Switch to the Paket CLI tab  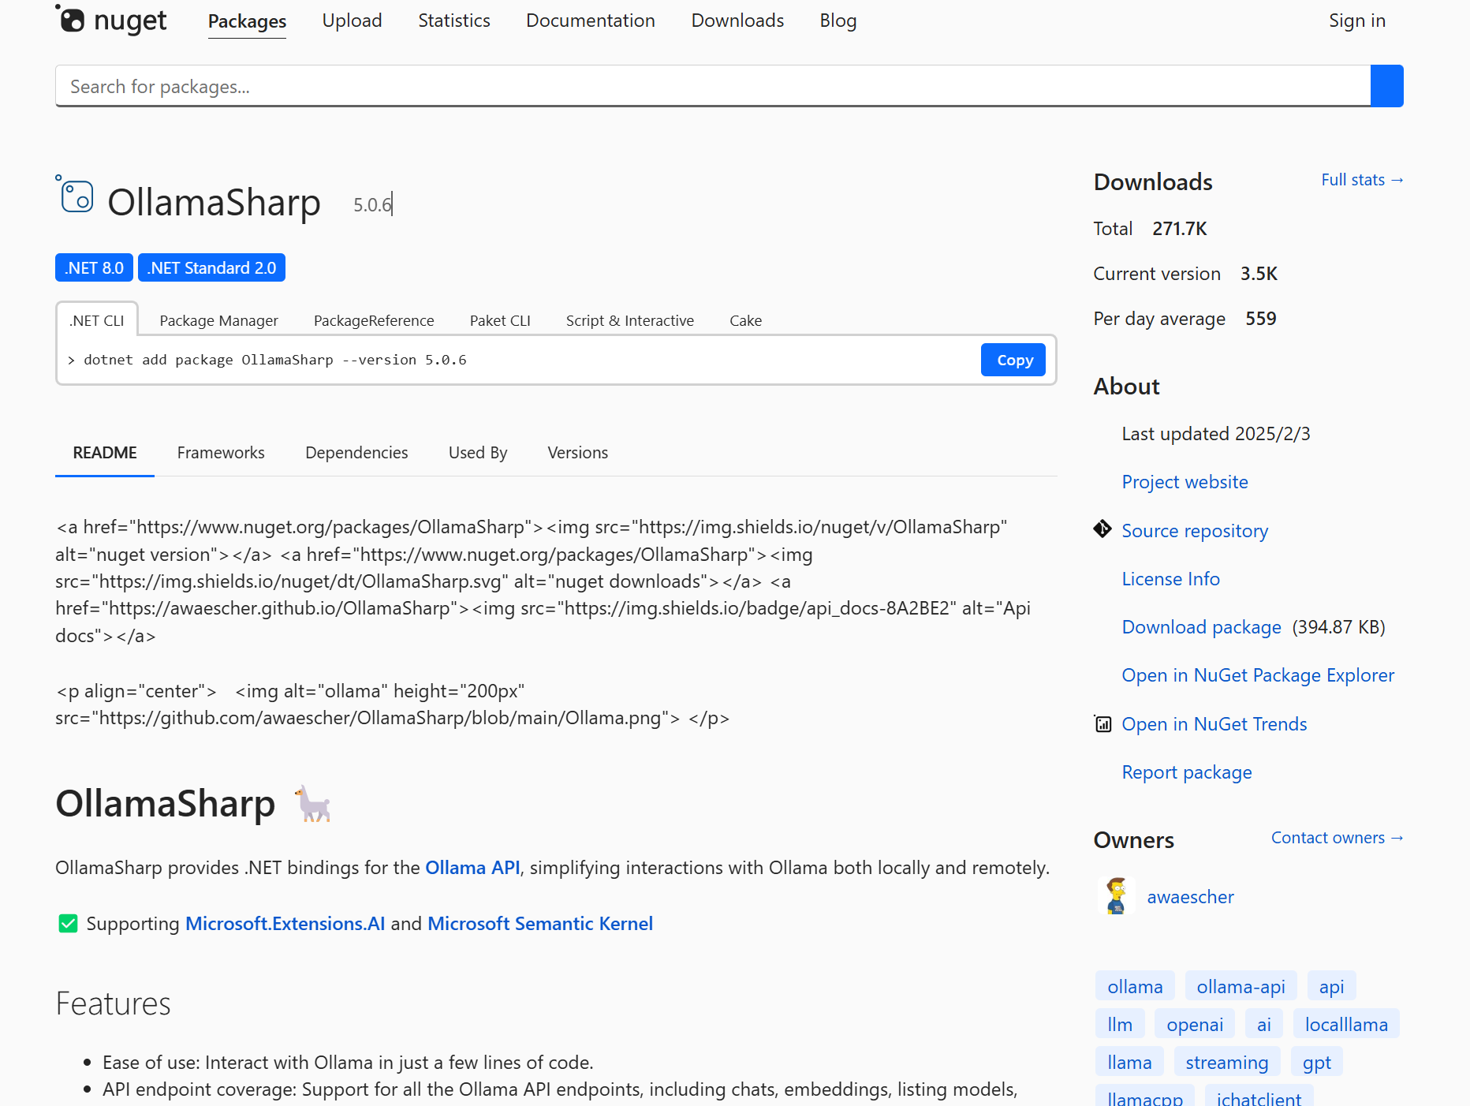pyautogui.click(x=500, y=320)
